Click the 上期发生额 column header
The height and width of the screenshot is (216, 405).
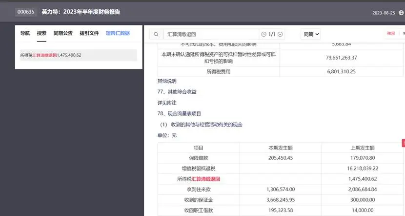[x=363, y=148]
